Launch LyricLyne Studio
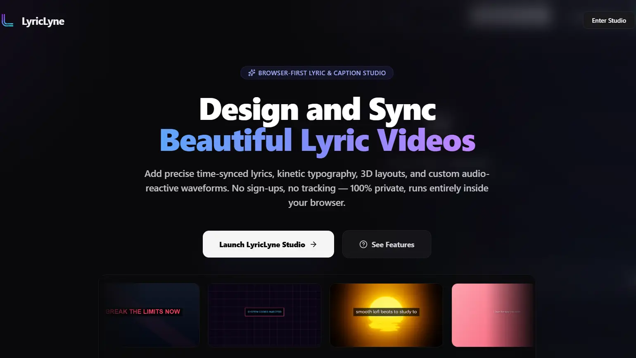This screenshot has height=358, width=636. 268,244
